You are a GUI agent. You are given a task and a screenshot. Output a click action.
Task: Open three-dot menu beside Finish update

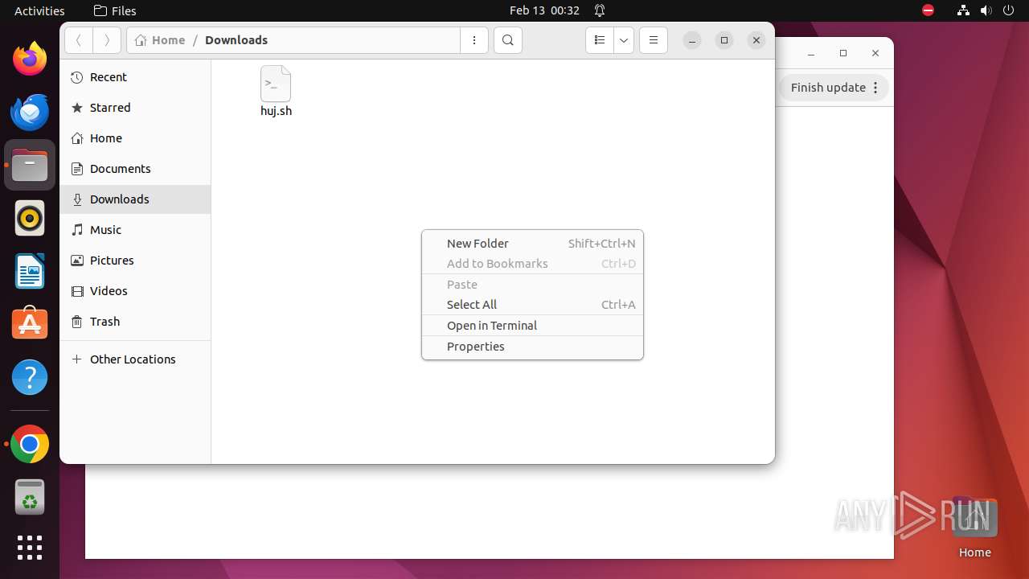875,88
